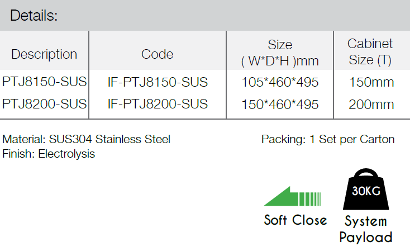Click the Packing: 1 Set per Carton text
Screen dimensions: 410x251
pyautogui.click(x=328, y=140)
